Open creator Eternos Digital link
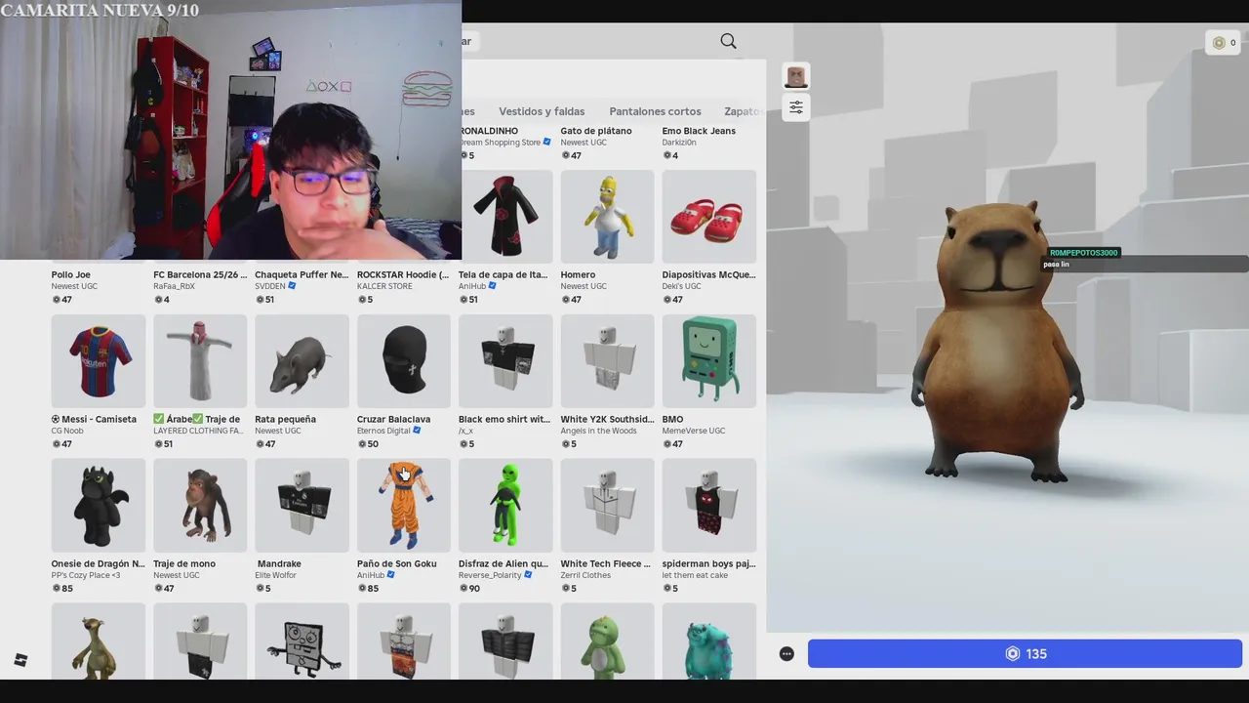Image resolution: width=1249 pixels, height=703 pixels. click(x=383, y=431)
